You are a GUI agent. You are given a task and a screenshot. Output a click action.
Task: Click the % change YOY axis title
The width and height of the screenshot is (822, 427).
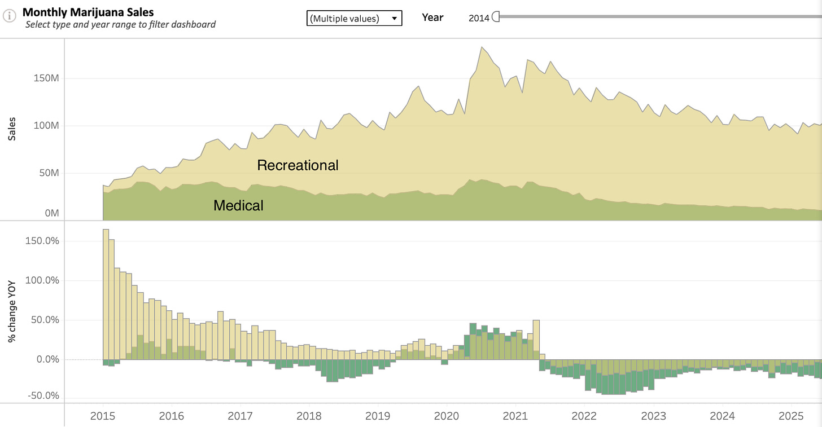coord(12,312)
